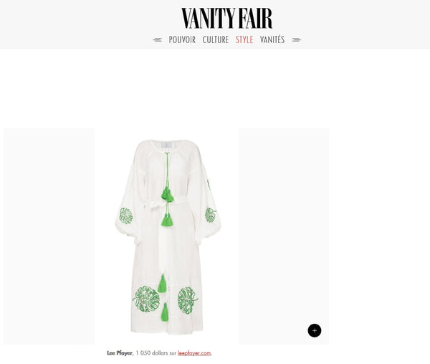The width and height of the screenshot is (430, 364).
Task: Select the Style section
Action: (x=244, y=39)
